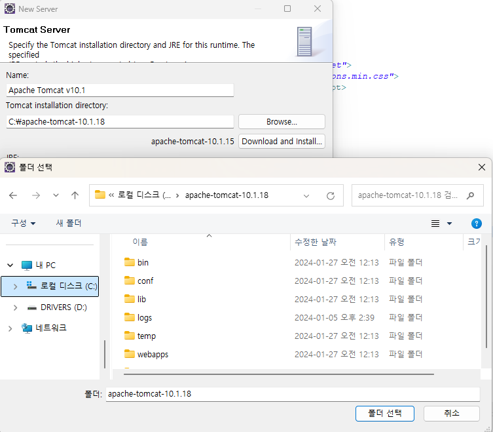Collapse the 내 PC tree node
Image resolution: width=493 pixels, height=432 pixels.
10,265
